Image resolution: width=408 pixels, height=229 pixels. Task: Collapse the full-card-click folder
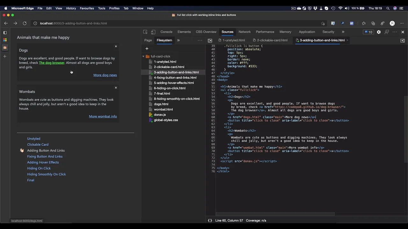143,56
